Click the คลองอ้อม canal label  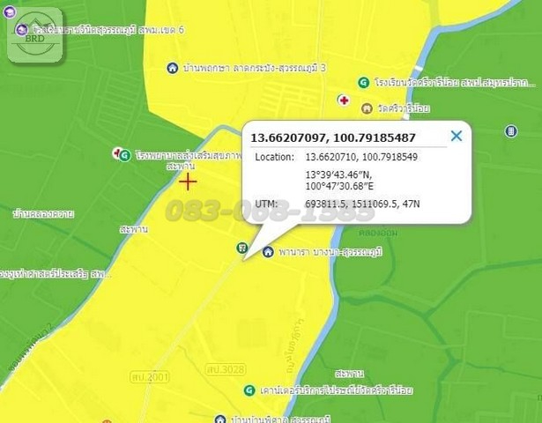378,233
